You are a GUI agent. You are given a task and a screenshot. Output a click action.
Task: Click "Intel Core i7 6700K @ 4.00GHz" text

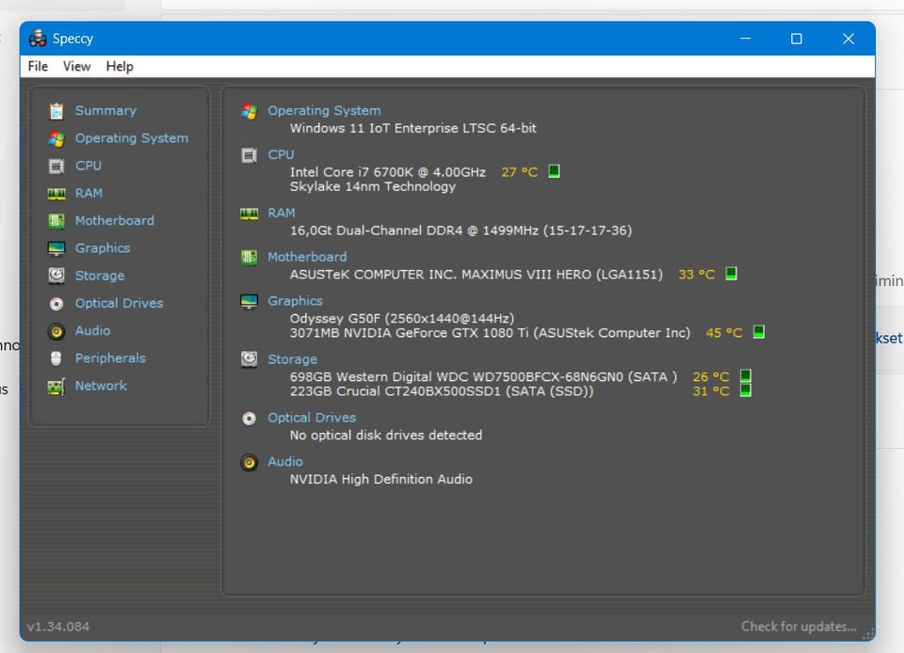tap(387, 172)
